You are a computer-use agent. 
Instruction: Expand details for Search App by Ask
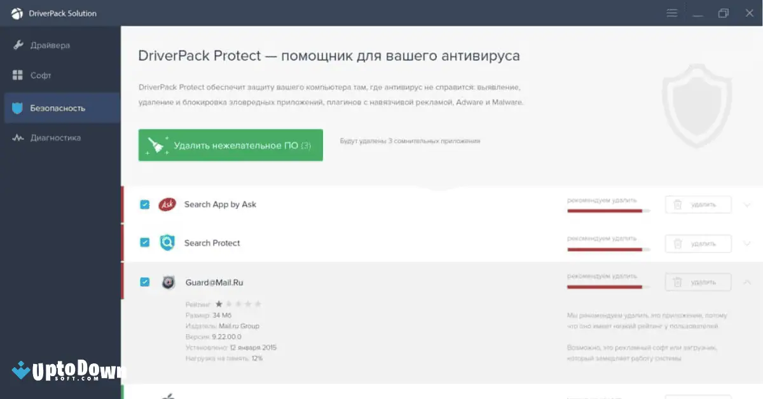(747, 205)
